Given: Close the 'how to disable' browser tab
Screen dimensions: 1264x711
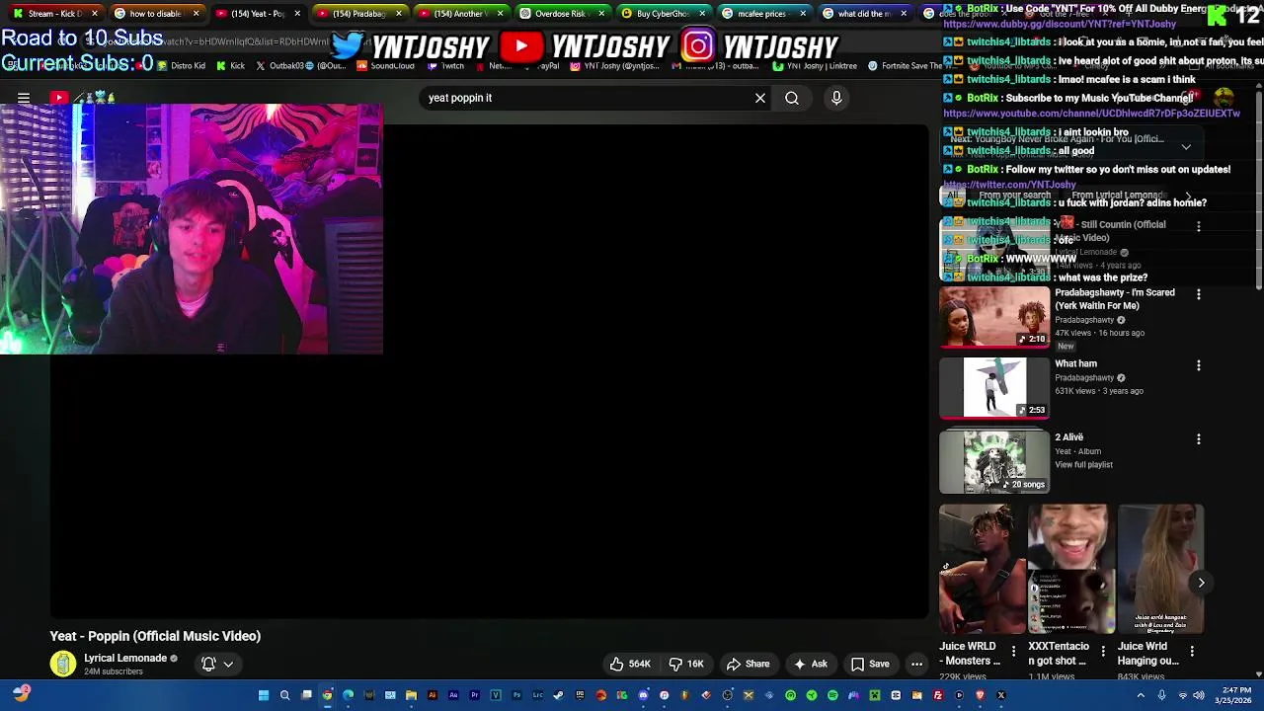Looking at the screenshot, I should point(196,14).
